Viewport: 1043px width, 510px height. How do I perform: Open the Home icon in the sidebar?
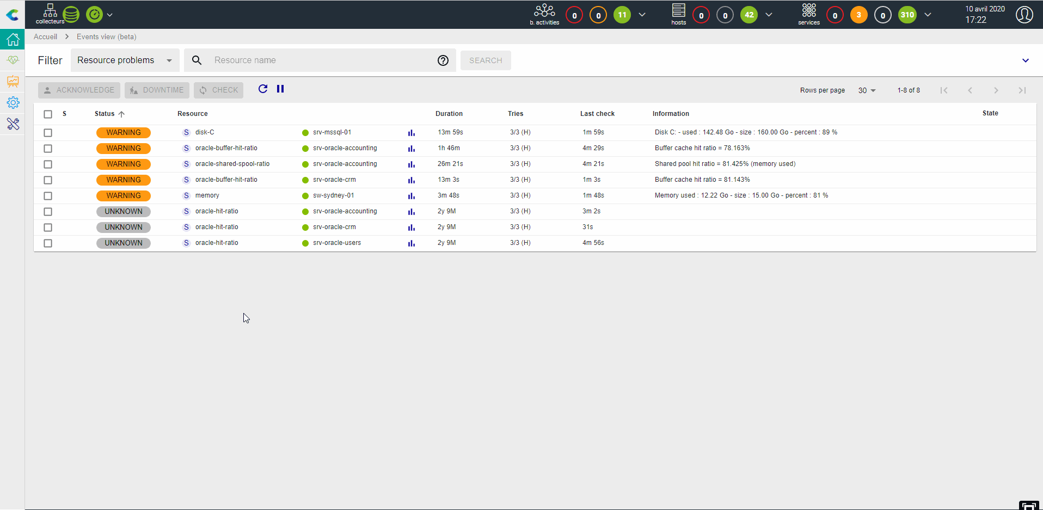13,39
